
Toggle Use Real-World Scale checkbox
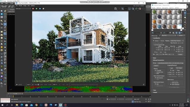(x=153, y=45)
